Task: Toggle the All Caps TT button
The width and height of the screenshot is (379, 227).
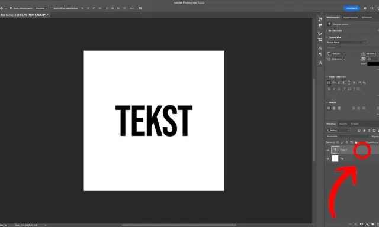Action: [329, 83]
